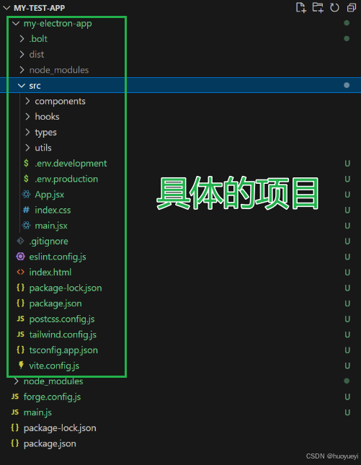Select the types folder label
This screenshot has height=465, width=361.
[x=45, y=133]
